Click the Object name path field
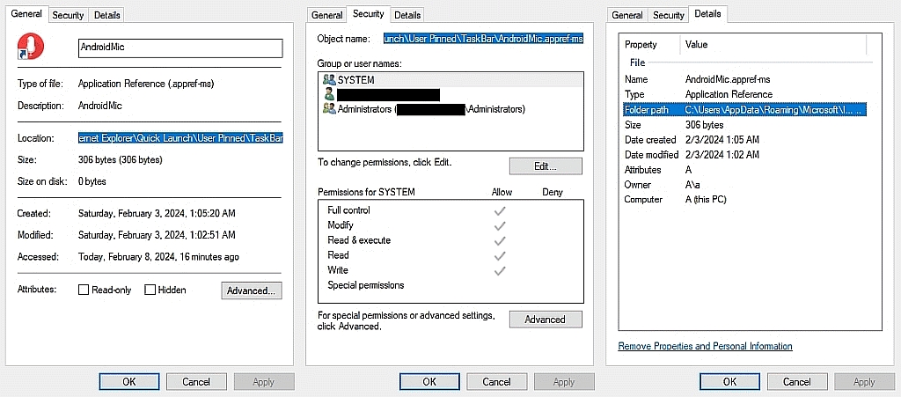 tap(484, 39)
